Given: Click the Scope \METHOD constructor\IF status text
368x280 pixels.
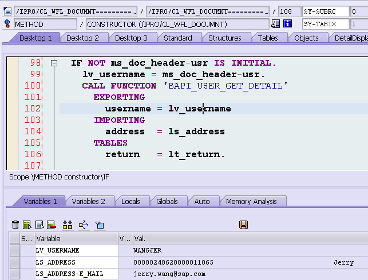Looking at the screenshot, I should click(x=59, y=177).
